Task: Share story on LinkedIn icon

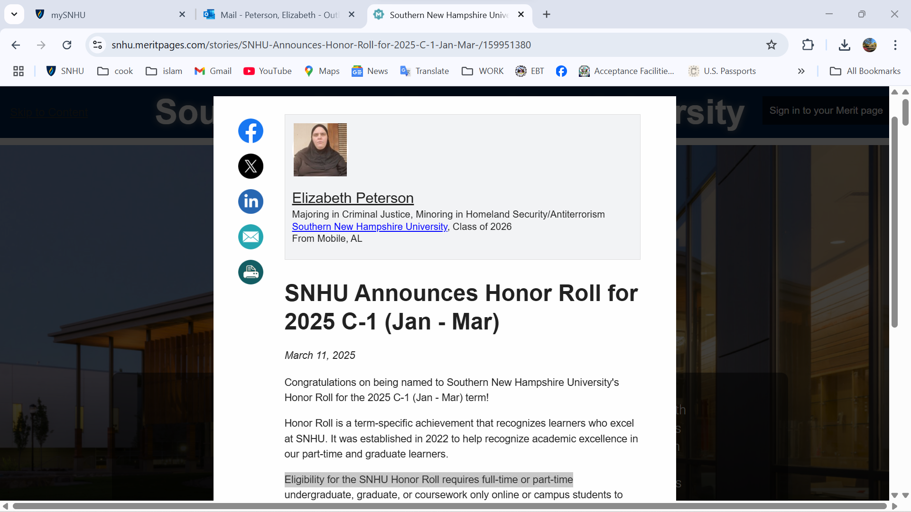Action: [x=251, y=201]
